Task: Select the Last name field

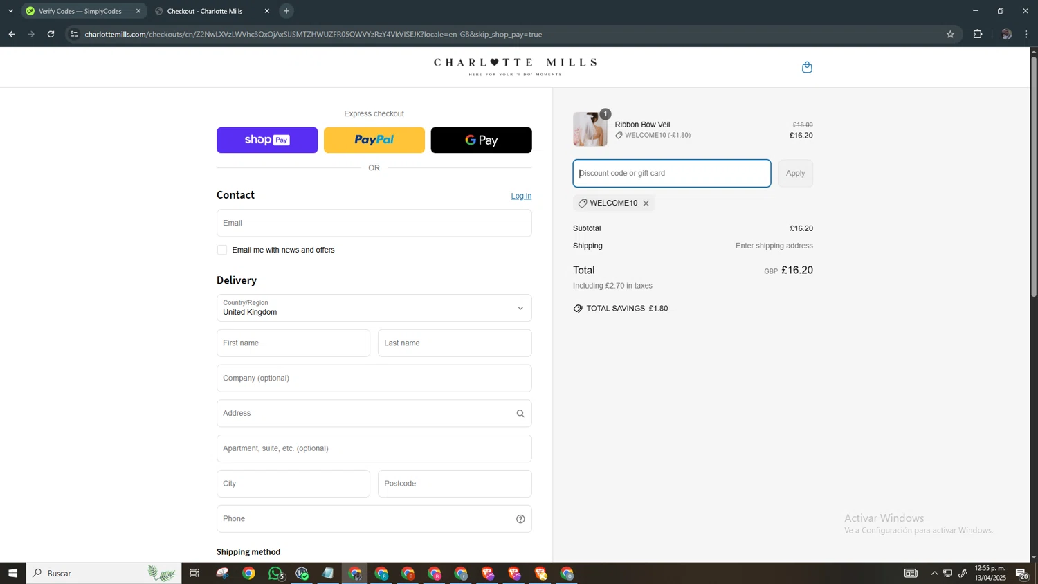Action: pyautogui.click(x=455, y=343)
